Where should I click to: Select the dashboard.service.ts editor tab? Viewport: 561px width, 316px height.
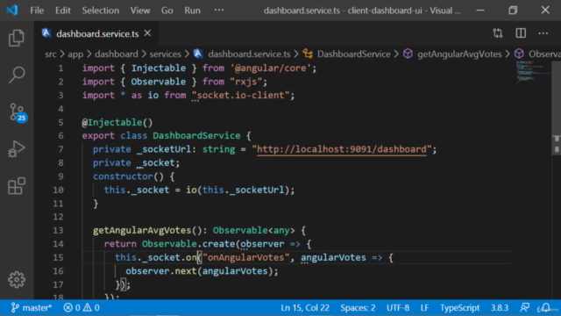click(96, 33)
